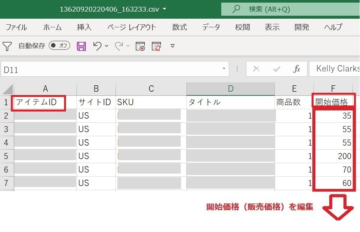Viewport: 360px width, 232px height.
Task: Select column F header
Action: pos(333,89)
